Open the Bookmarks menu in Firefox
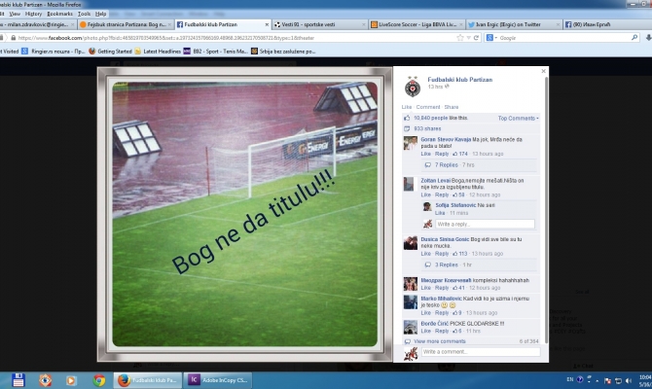 [61, 15]
